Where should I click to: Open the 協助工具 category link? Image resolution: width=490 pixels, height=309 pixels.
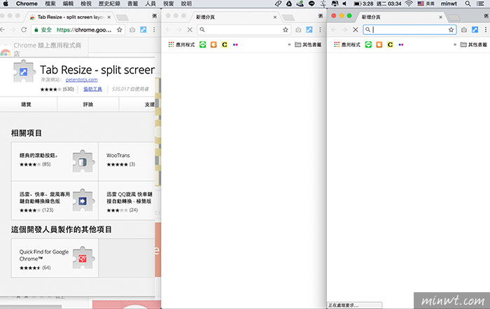(92, 89)
